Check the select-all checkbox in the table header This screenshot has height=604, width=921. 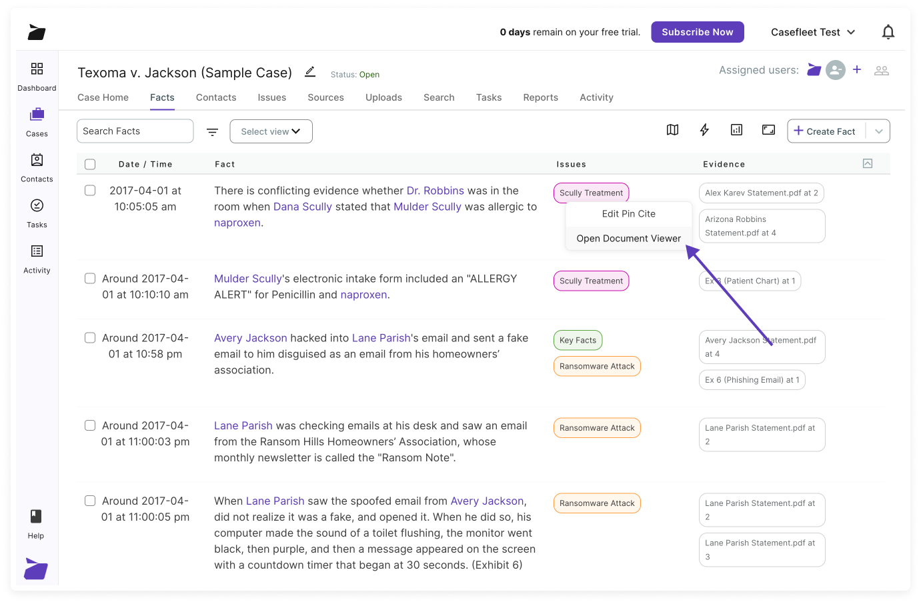[x=90, y=163]
